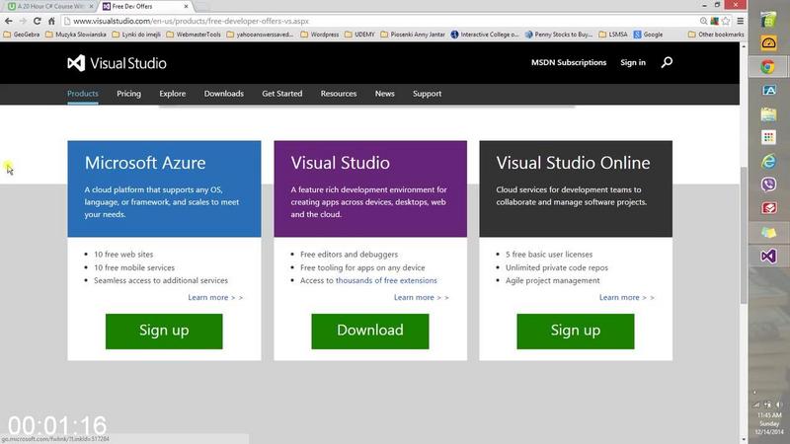790x444 pixels.
Task: Open Learn more under Microsoft Azure
Action: pyautogui.click(x=215, y=298)
